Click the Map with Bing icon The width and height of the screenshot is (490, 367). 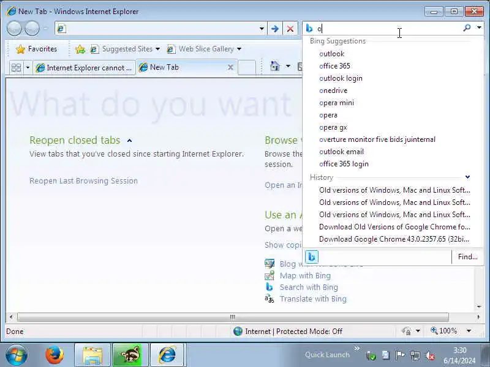(269, 275)
